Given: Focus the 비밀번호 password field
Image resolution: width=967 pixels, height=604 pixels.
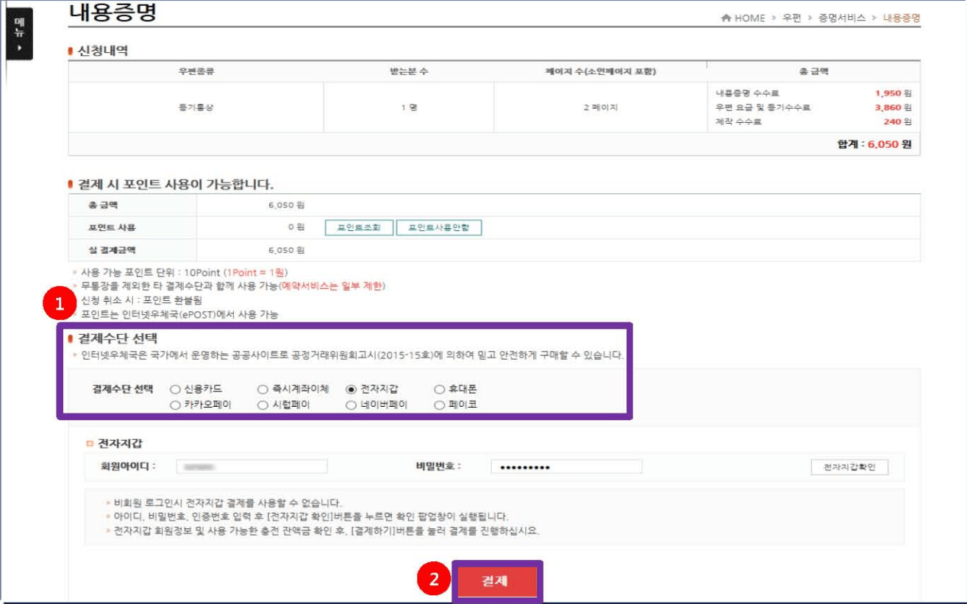Looking at the screenshot, I should pos(566,466).
